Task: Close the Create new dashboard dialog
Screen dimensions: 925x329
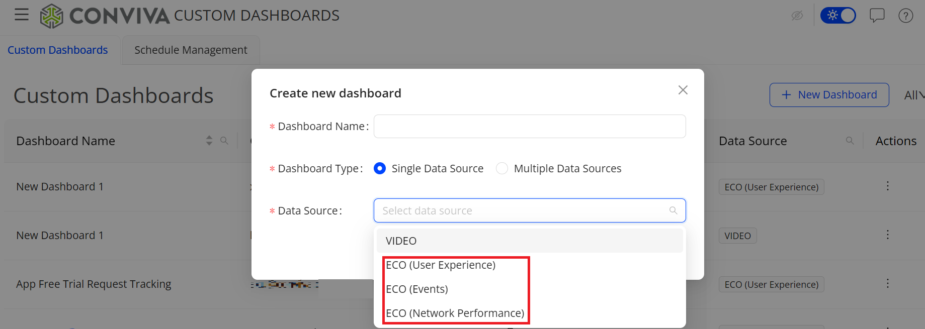Action: (683, 90)
